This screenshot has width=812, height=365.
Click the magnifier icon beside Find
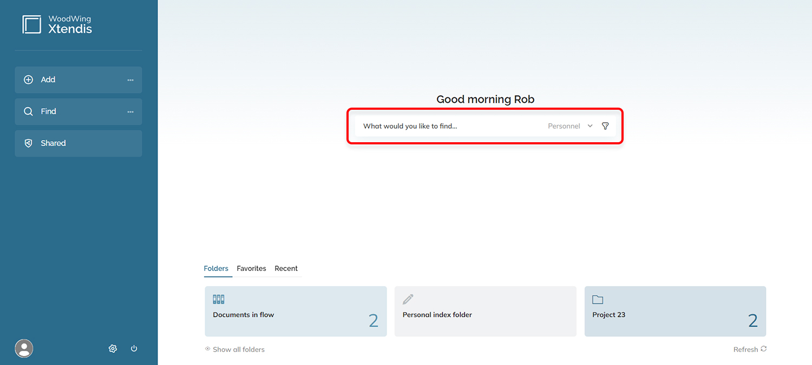(x=29, y=111)
